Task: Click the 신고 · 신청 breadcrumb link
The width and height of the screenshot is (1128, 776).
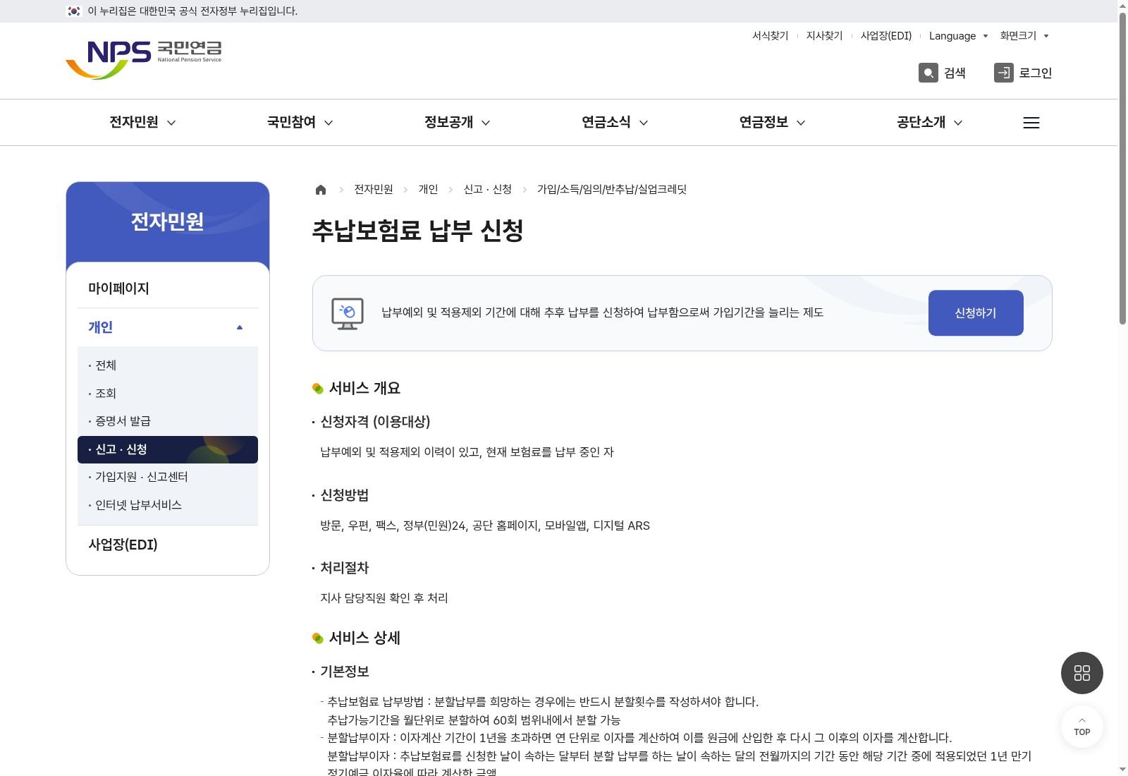Action: (488, 190)
